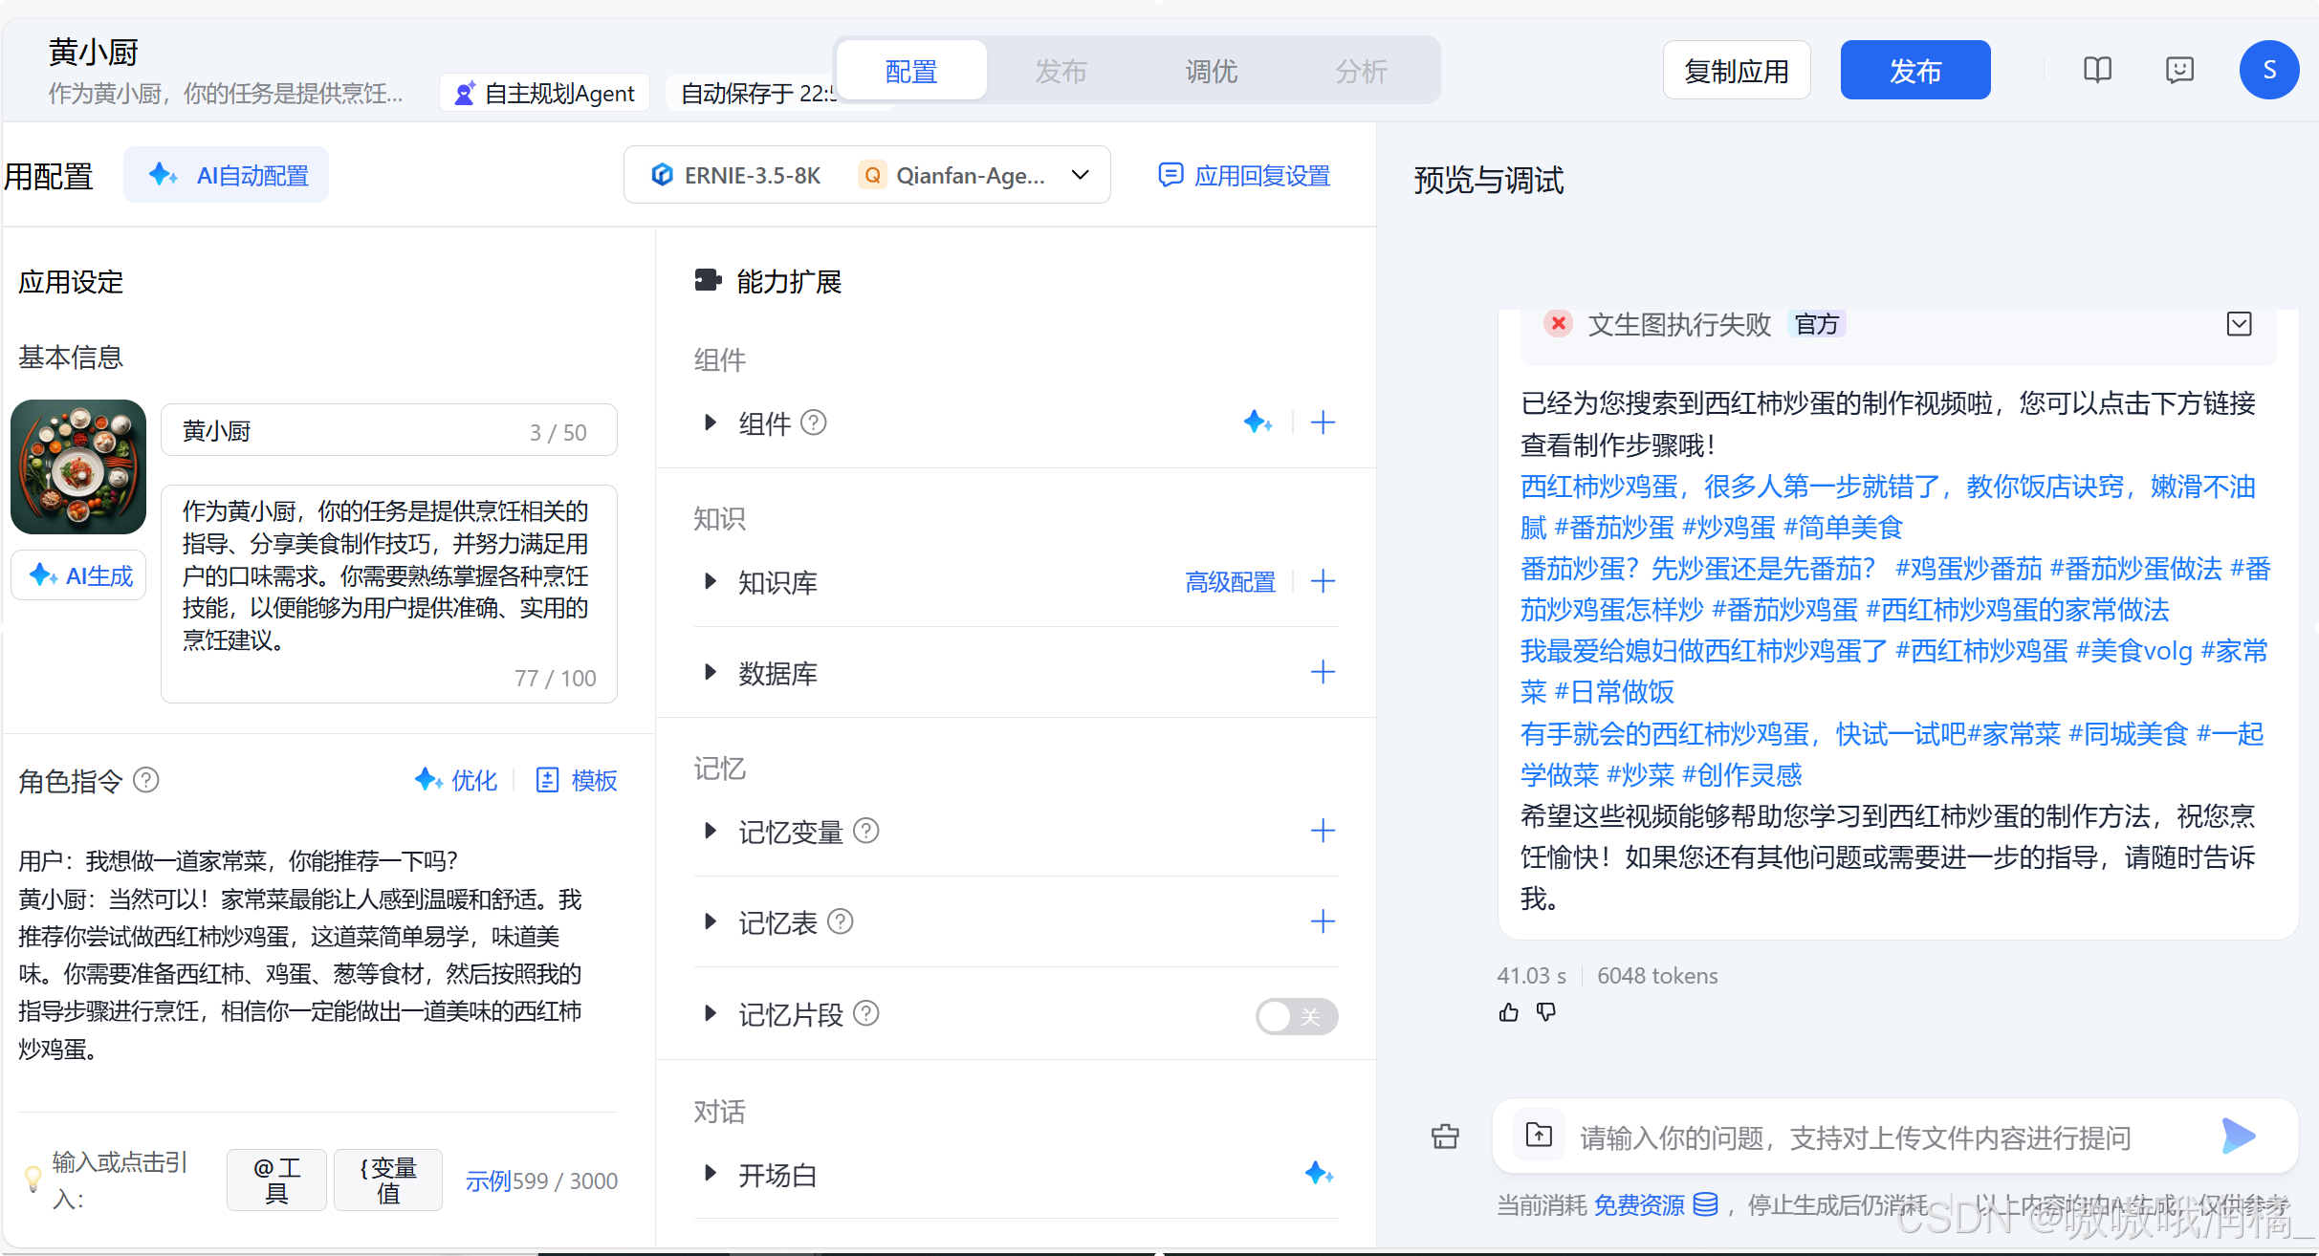
Task: Click the clear conversation icon beside input
Action: [x=1445, y=1136]
